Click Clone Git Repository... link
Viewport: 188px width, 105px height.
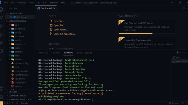pyautogui.click(x=65, y=34)
